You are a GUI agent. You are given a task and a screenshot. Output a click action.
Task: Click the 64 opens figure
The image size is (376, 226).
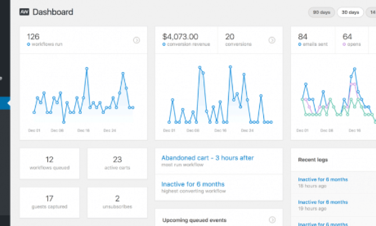347,37
